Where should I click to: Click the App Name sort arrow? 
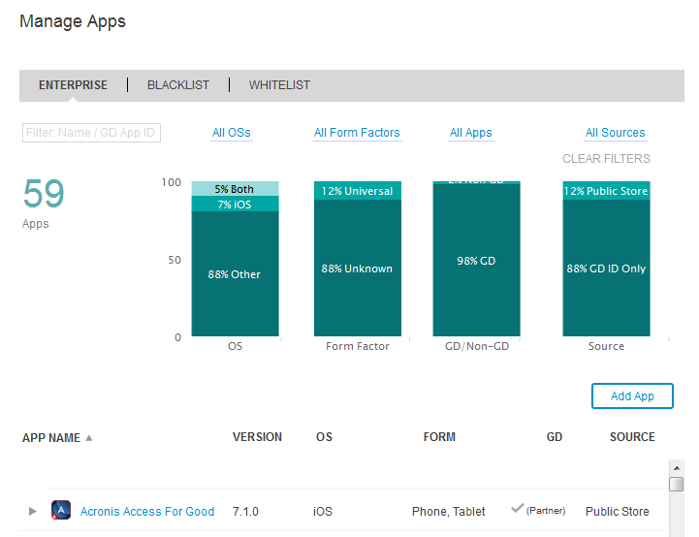pyautogui.click(x=89, y=438)
